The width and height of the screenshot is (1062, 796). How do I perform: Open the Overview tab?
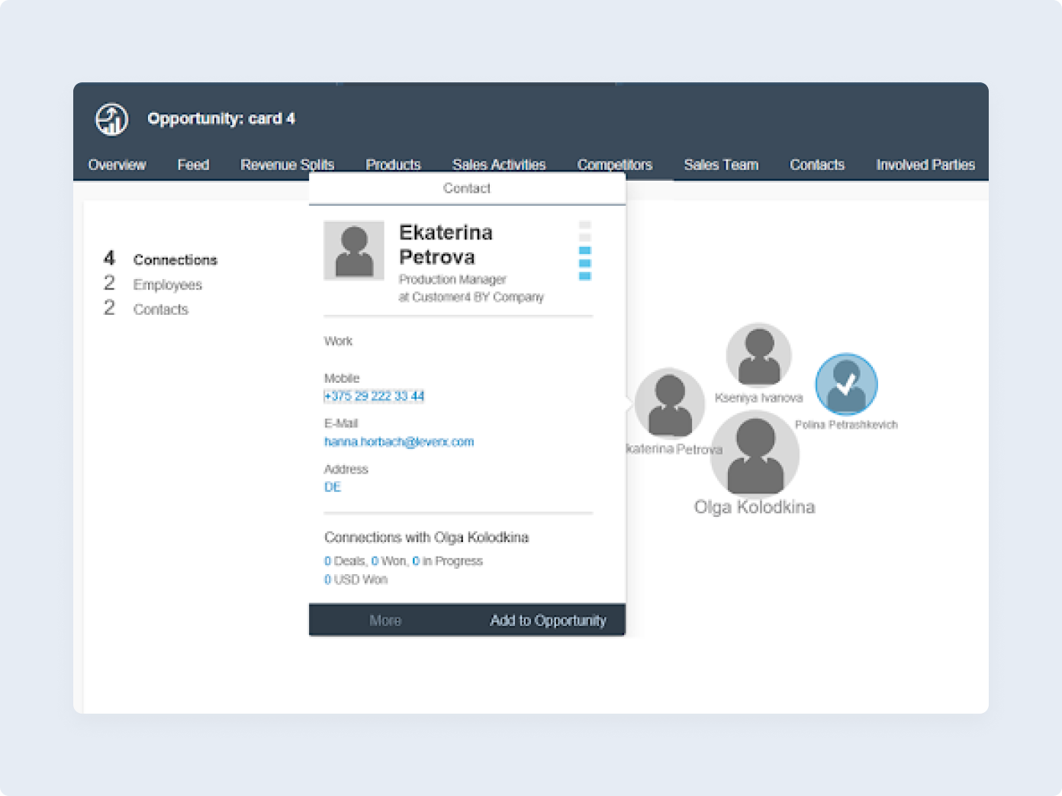[117, 165]
